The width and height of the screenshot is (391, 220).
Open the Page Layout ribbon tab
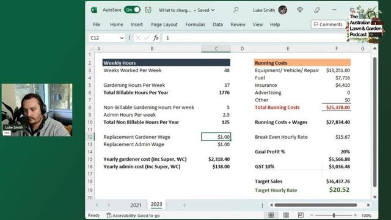point(164,24)
